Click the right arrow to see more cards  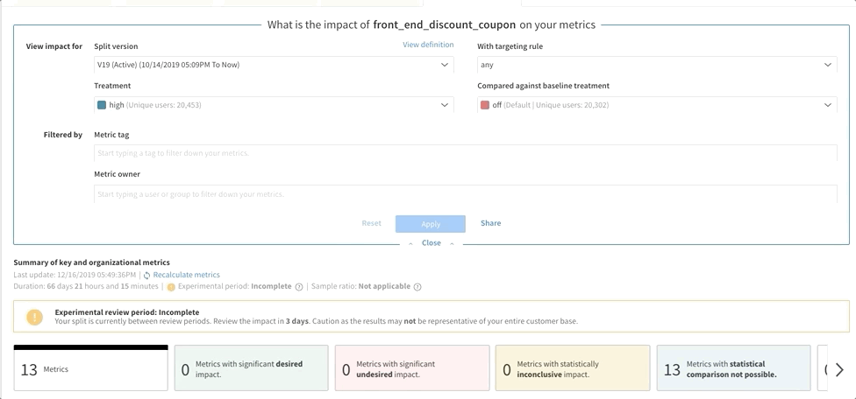[x=839, y=370]
